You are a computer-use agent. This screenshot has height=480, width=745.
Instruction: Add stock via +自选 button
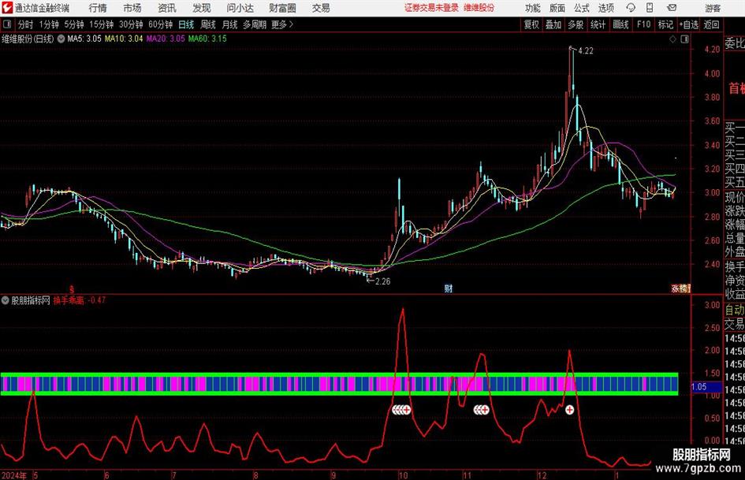click(689, 24)
